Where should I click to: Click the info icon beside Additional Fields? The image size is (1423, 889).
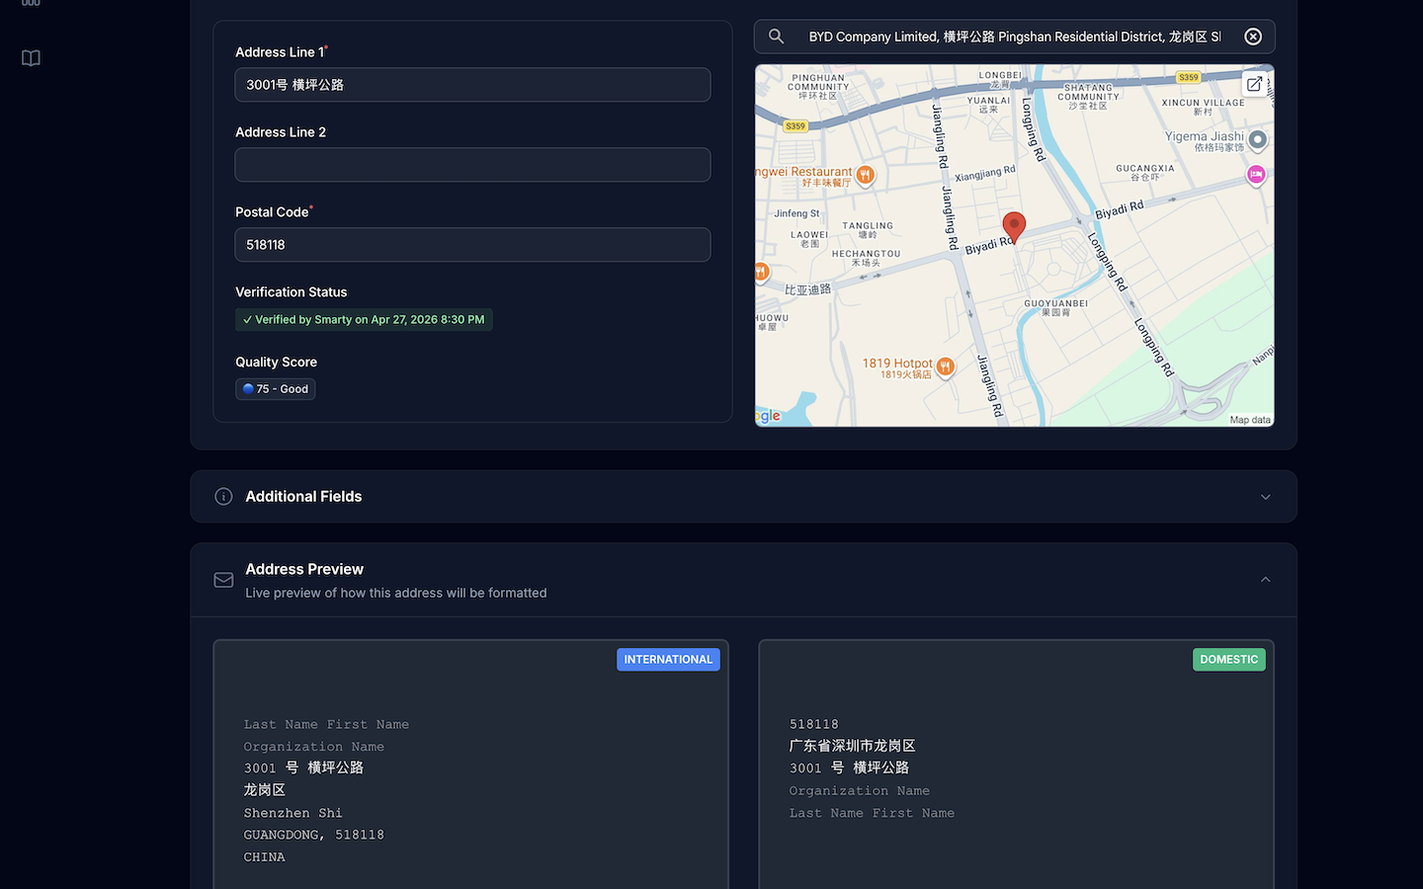pyautogui.click(x=223, y=497)
